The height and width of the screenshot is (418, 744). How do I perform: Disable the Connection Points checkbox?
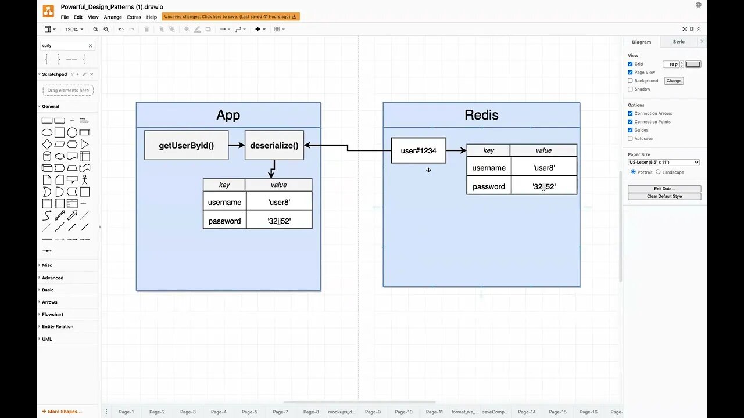[630, 122]
